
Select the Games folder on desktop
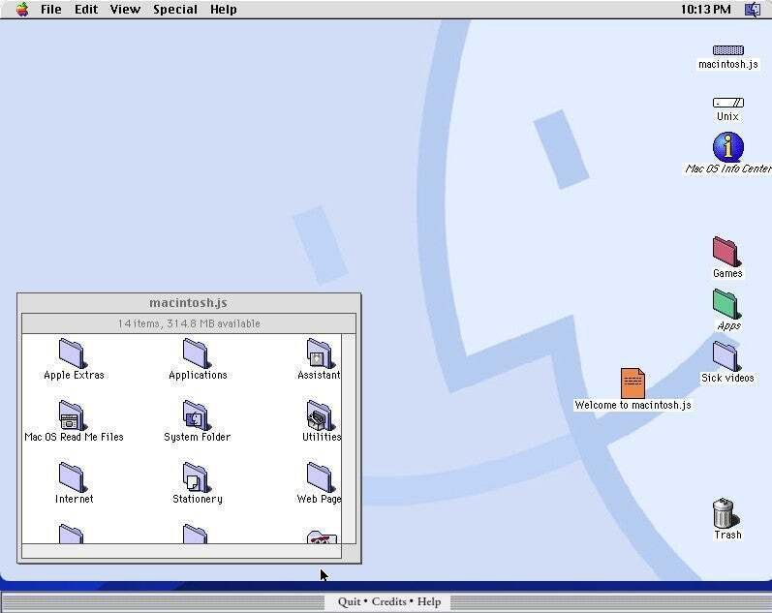tap(726, 252)
